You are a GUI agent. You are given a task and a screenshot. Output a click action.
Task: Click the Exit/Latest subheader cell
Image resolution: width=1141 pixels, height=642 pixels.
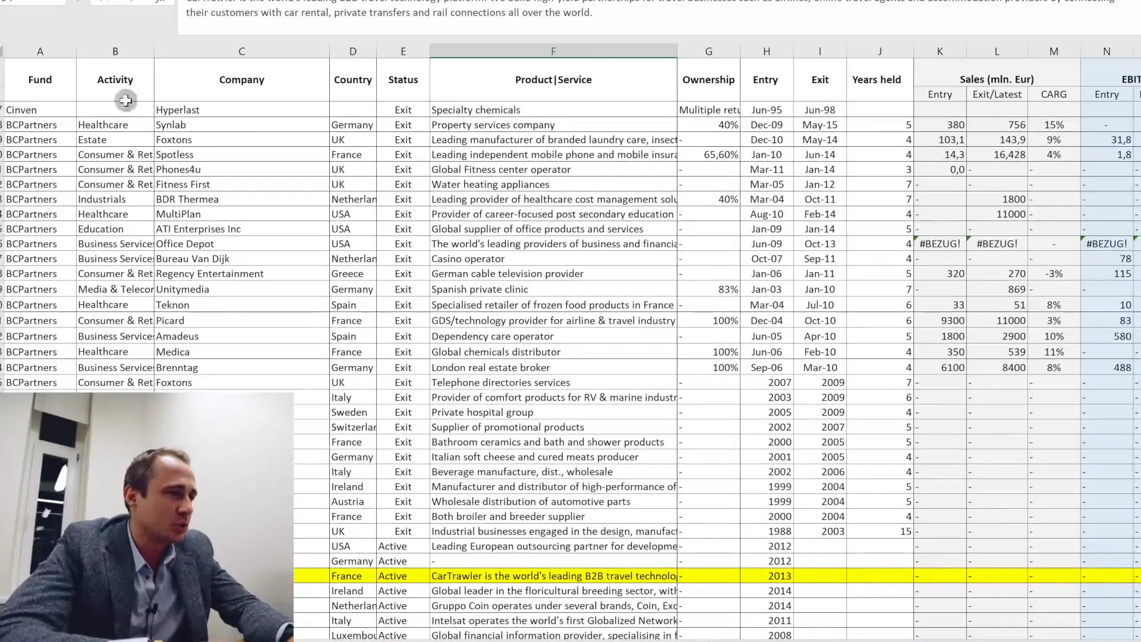click(x=997, y=94)
